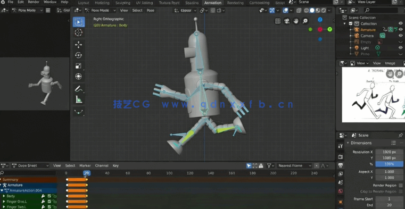Toggle gizmo display button
This screenshot has height=209, width=405.
(272, 10)
